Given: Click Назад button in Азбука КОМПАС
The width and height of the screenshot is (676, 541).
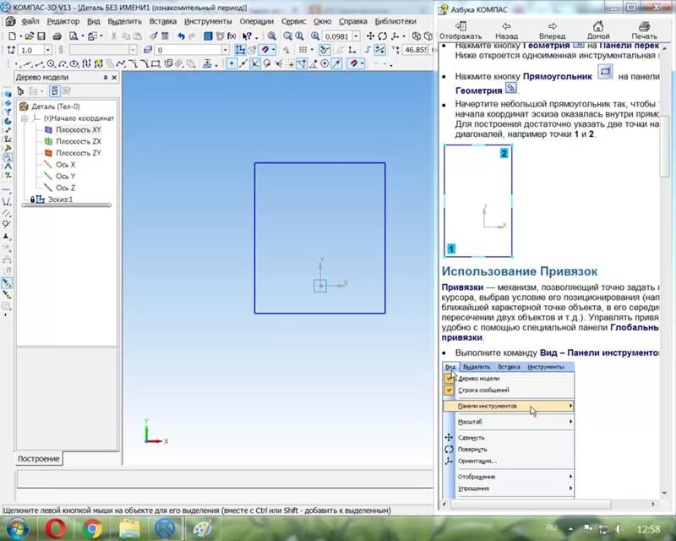Looking at the screenshot, I should [506, 30].
